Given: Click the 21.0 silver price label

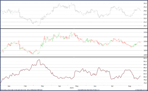Looking at the screenshot, I should pyautogui.click(x=145, y=22).
